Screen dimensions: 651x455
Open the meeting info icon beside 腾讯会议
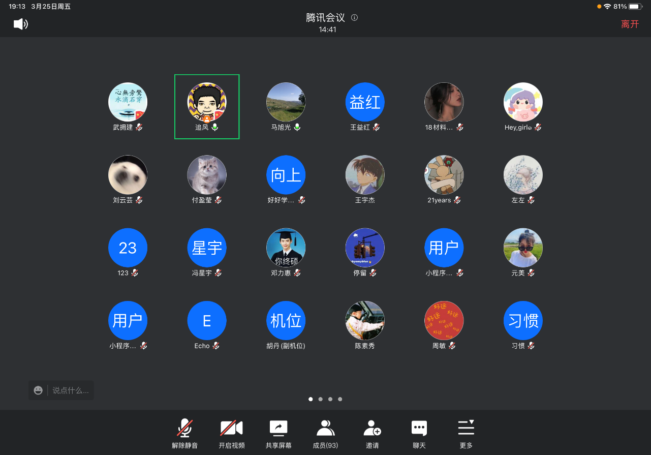click(x=355, y=18)
